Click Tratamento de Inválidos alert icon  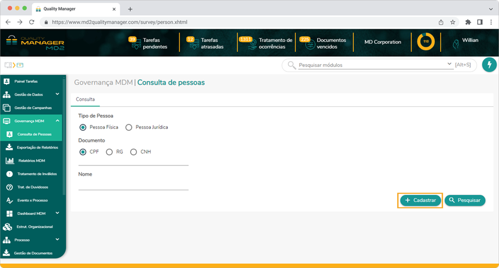pyautogui.click(x=9, y=174)
